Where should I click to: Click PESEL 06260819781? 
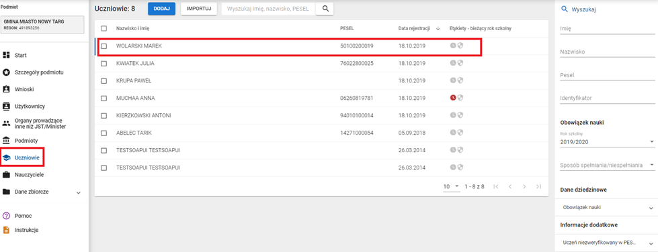357,98
